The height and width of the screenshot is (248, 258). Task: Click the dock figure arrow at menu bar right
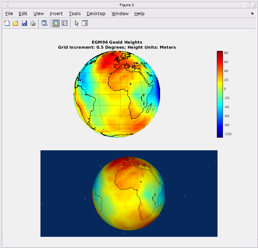coord(252,14)
